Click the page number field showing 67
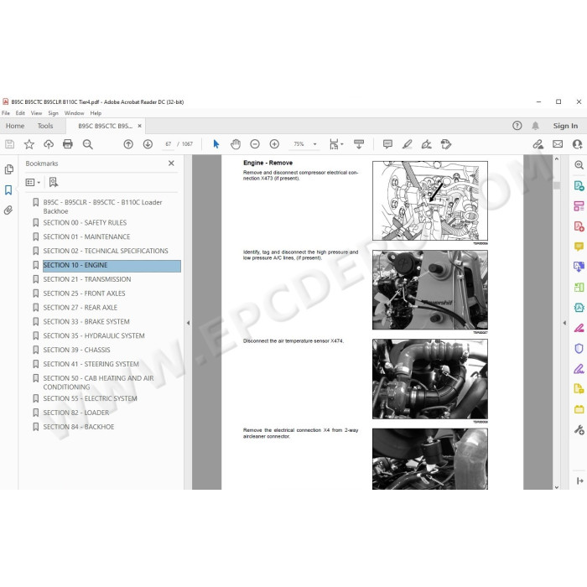 [168, 144]
